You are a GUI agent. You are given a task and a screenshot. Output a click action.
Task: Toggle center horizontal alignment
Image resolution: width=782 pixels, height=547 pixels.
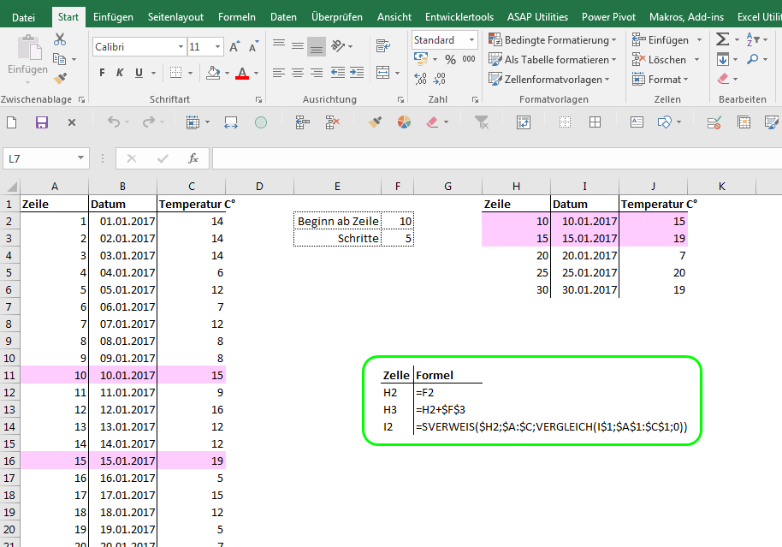298,73
